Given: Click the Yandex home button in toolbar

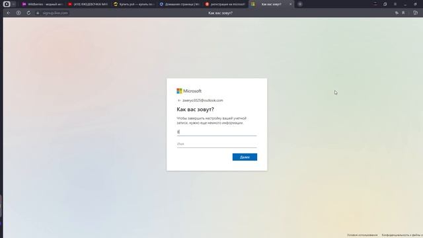Looking at the screenshot, I should point(19,13).
